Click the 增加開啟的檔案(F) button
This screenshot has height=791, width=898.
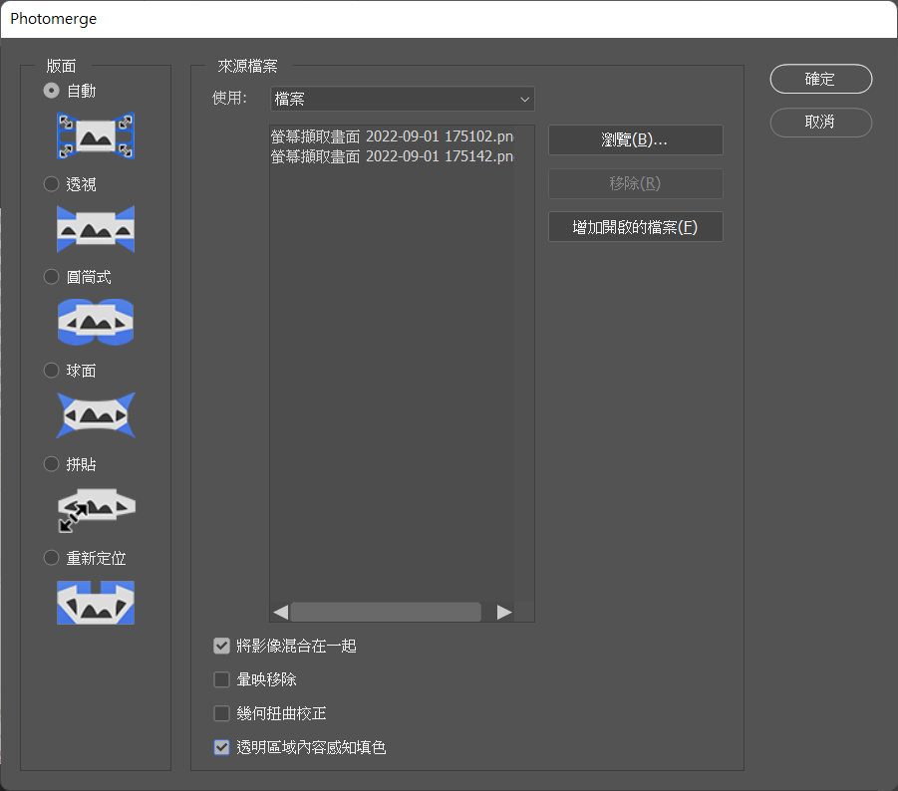(x=635, y=227)
